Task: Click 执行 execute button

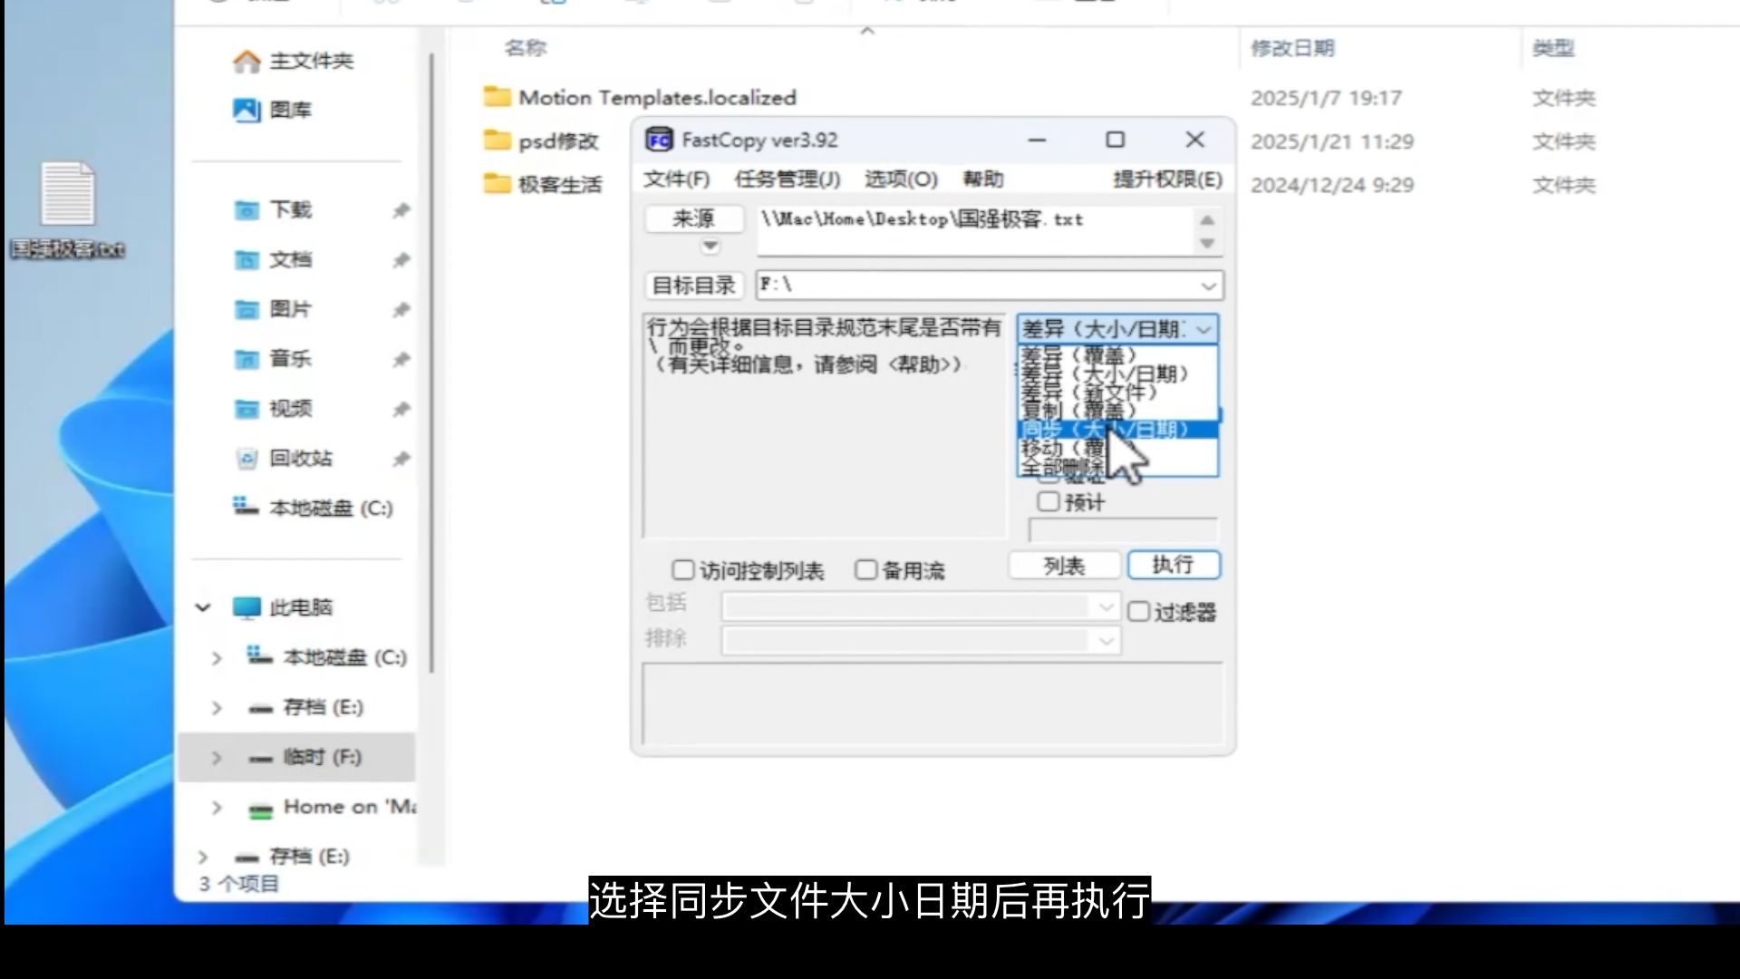Action: [1174, 565]
